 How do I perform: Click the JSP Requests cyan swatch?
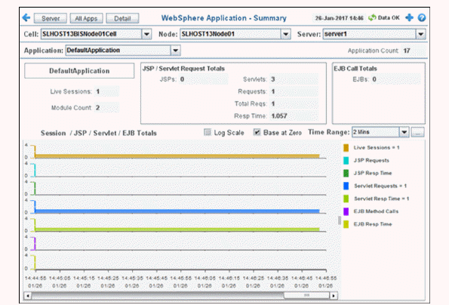(x=346, y=160)
